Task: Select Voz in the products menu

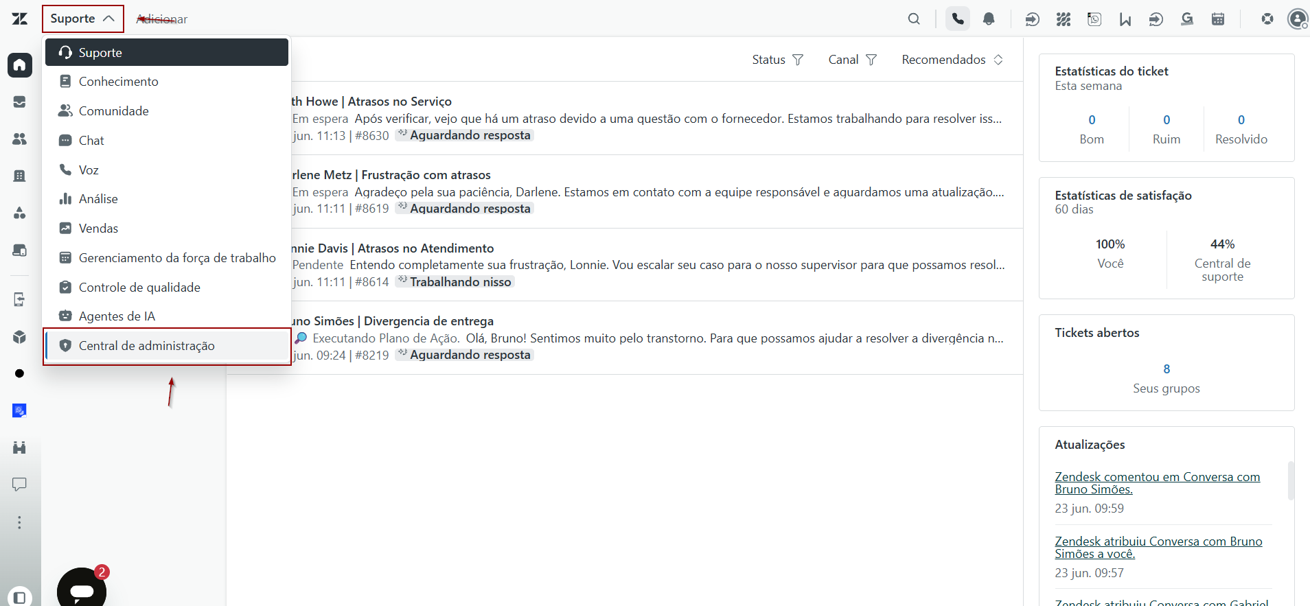Action: [167, 170]
